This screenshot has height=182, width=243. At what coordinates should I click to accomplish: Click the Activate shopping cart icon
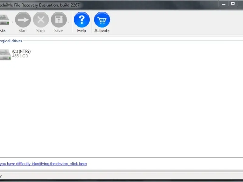(102, 20)
